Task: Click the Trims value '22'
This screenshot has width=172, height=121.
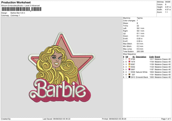Action: pos(138,26)
